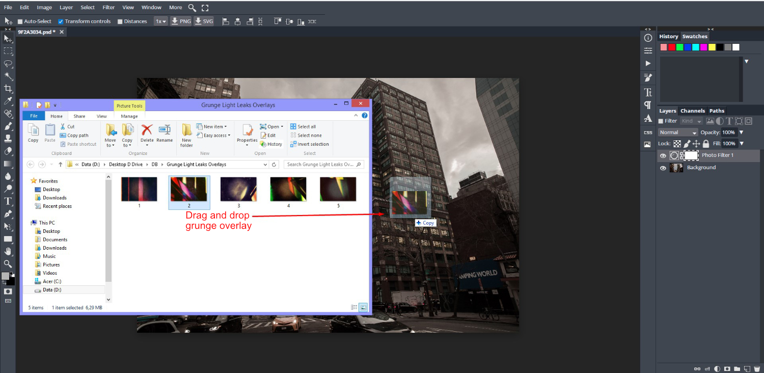Screen dimensions: 764x373
Task: Open the CSS panel icon
Action: pos(648,132)
